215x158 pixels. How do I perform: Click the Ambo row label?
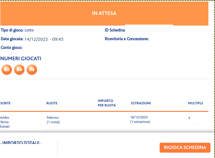(5, 118)
